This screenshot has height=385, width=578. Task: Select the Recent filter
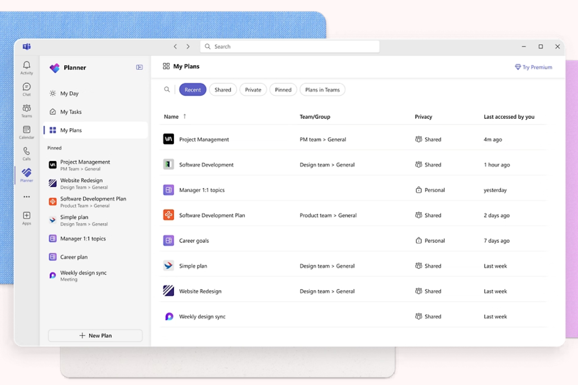pyautogui.click(x=193, y=90)
